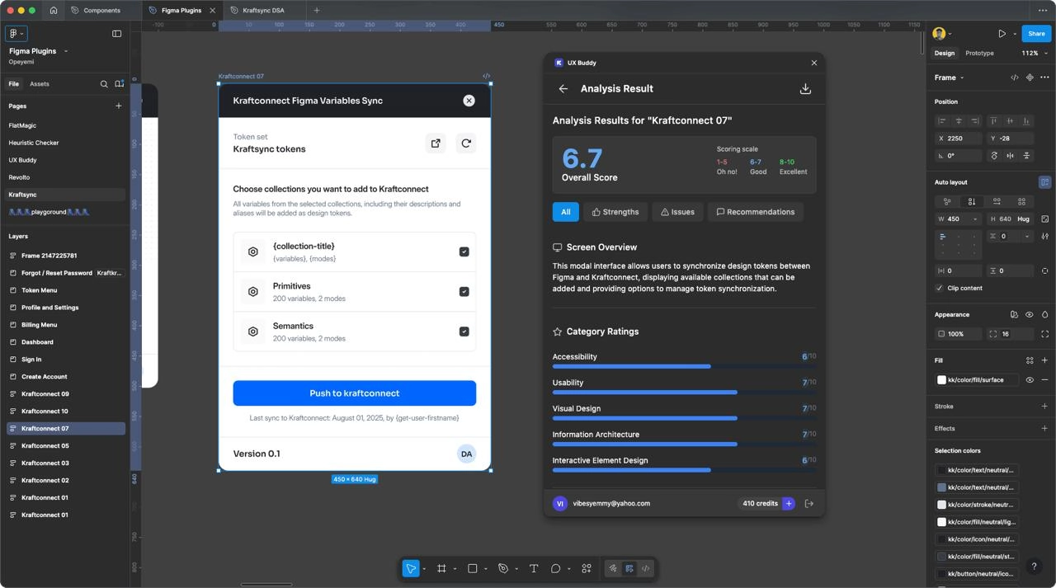
Task: Open the libraries book icon
Action: click(120, 84)
